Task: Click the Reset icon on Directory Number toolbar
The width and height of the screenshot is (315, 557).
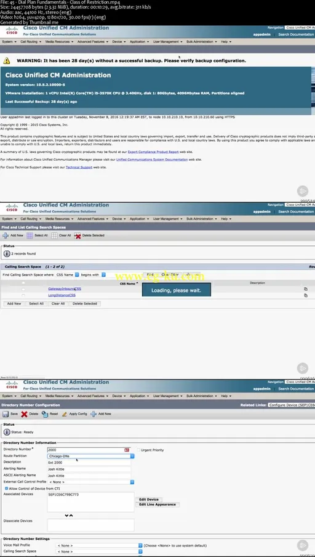Action: (44, 414)
